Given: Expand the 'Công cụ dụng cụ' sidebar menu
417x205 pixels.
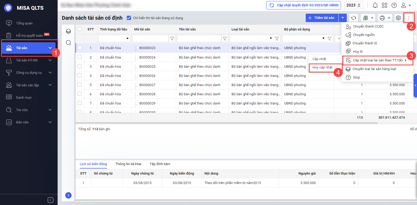Looking at the screenshot, I should click(x=29, y=73).
